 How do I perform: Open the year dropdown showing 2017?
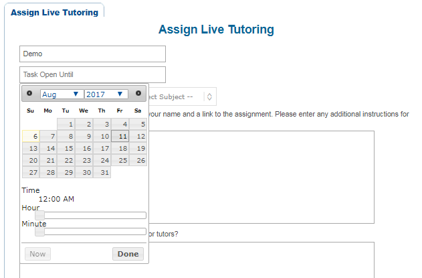(106, 94)
